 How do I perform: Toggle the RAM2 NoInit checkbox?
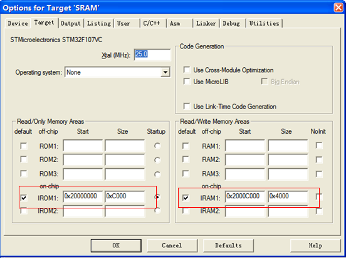319,159
